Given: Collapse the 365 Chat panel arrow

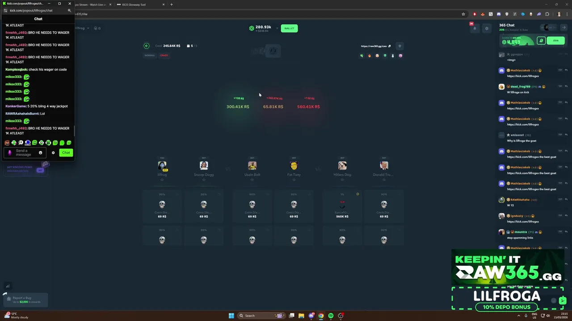Looking at the screenshot, I should (564, 28).
